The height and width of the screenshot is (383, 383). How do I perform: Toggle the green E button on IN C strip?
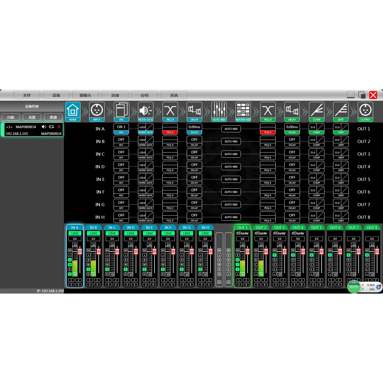[x=107, y=269]
